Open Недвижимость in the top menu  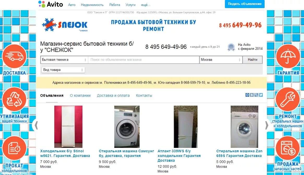point(92,5)
